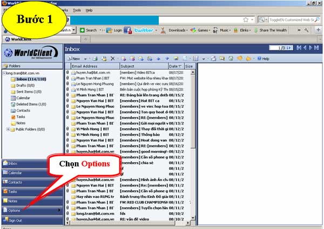This screenshot has height=229, width=324.
Task: Expand the Public Folders (0/0) node
Action: pos(8,129)
